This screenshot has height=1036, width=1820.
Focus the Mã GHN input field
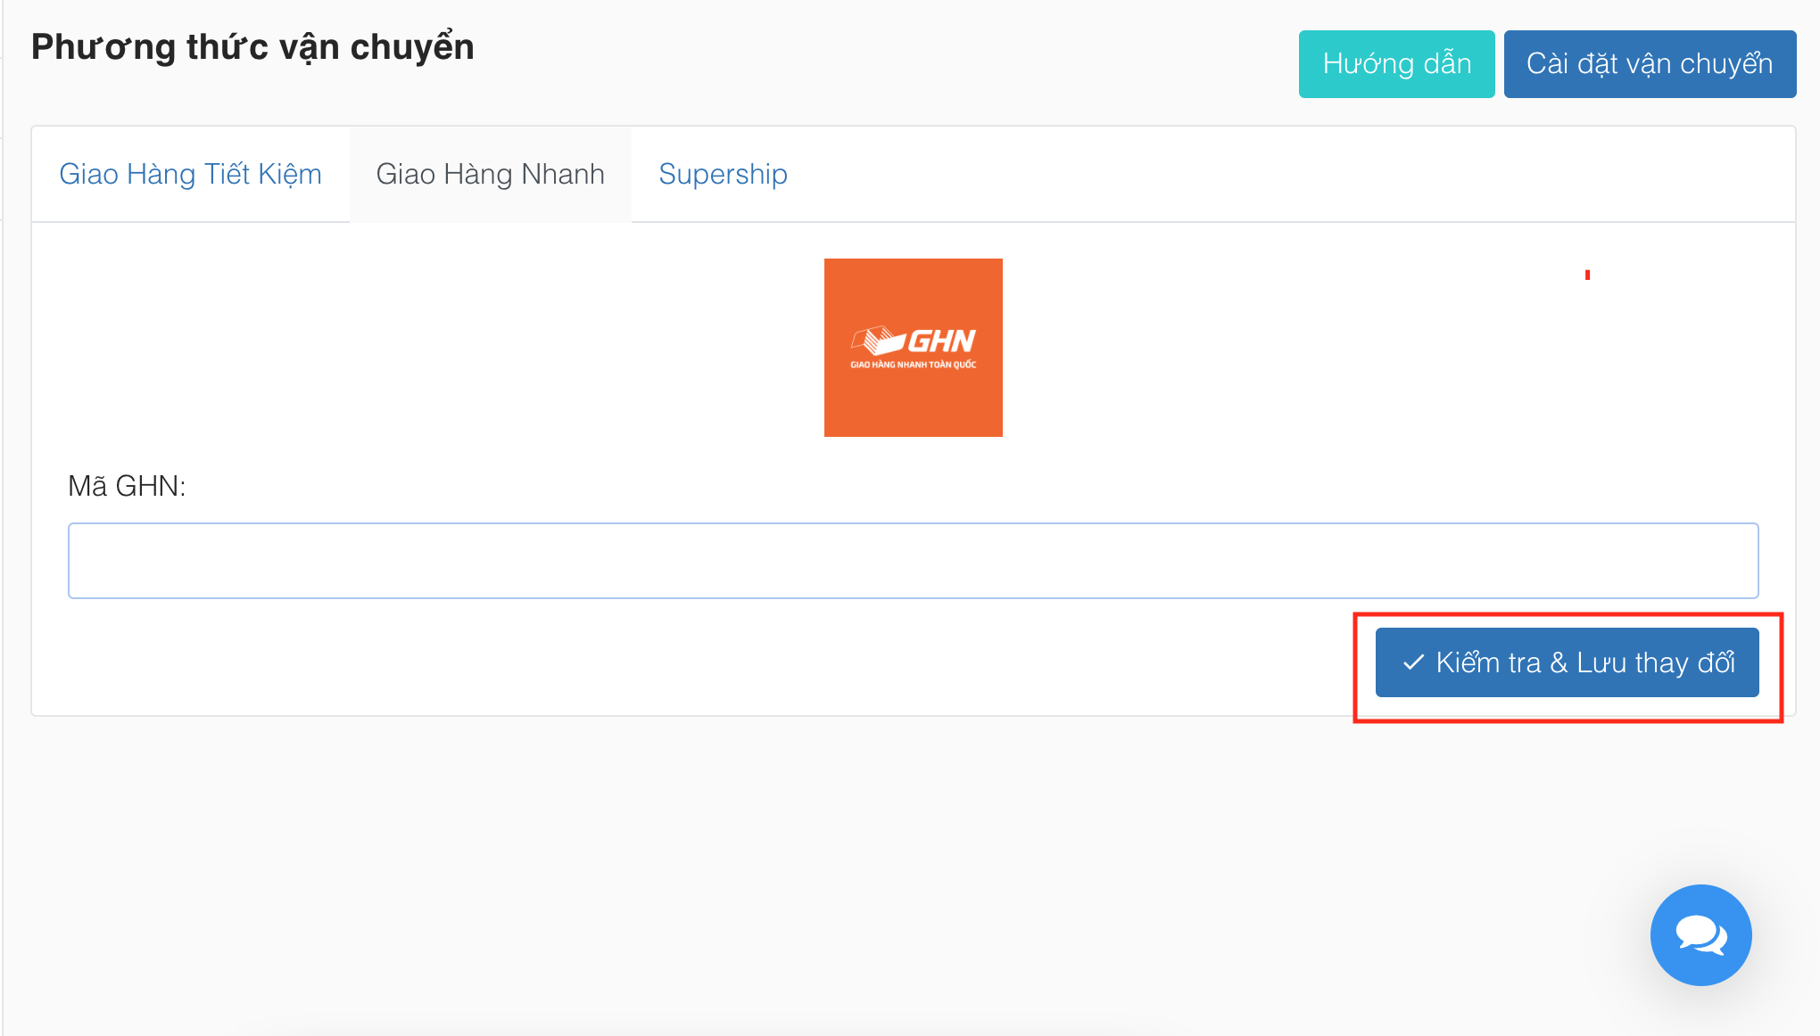[x=913, y=560]
